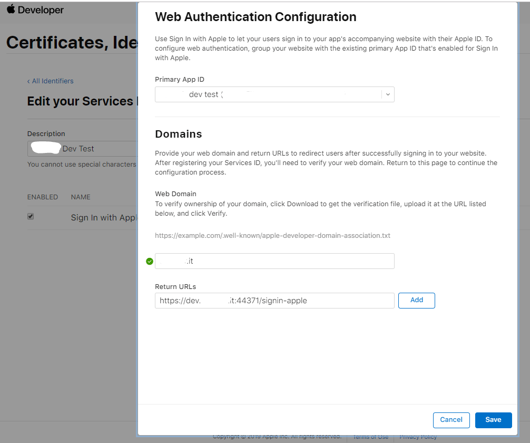Click the Web Domain label
This screenshot has height=443, width=530.
pyautogui.click(x=175, y=194)
